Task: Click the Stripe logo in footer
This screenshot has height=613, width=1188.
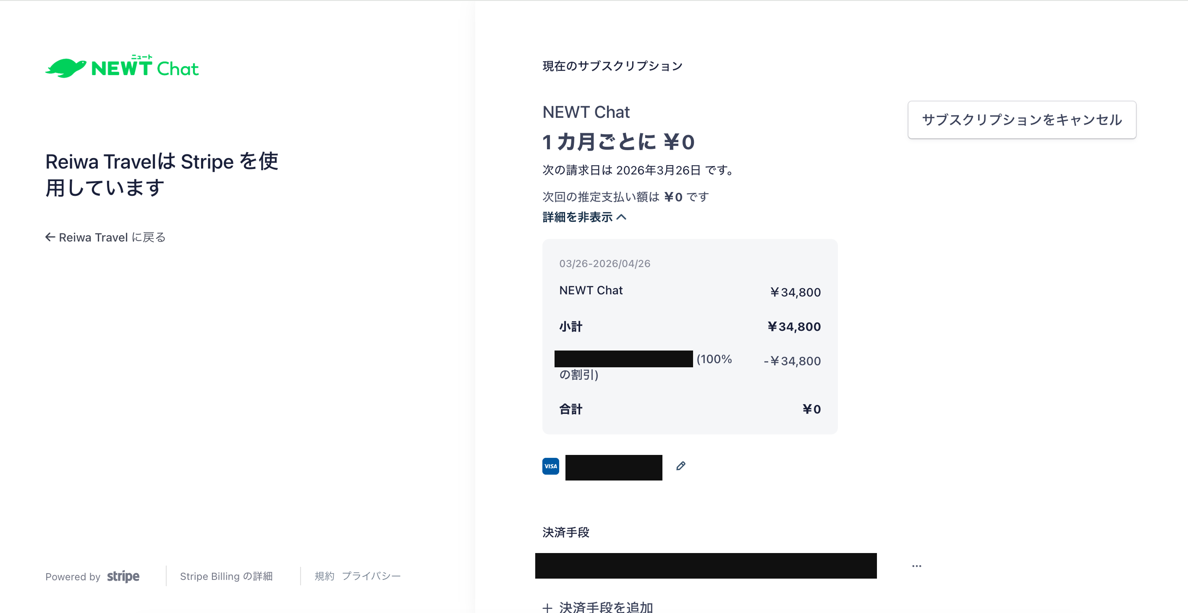Action: (x=123, y=576)
